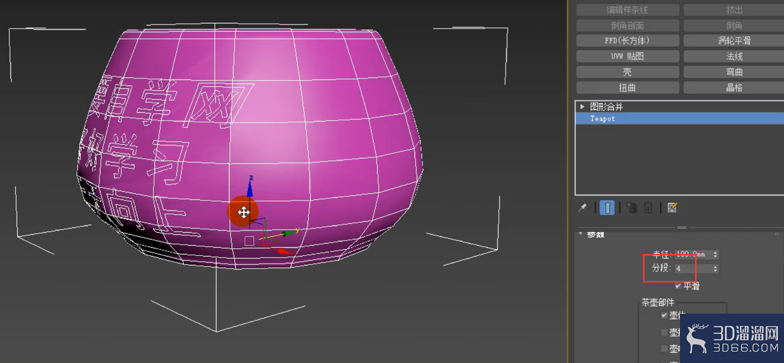Apply the 扭曲 modifier
Image resolution: width=784 pixels, height=363 pixels.
(x=628, y=88)
